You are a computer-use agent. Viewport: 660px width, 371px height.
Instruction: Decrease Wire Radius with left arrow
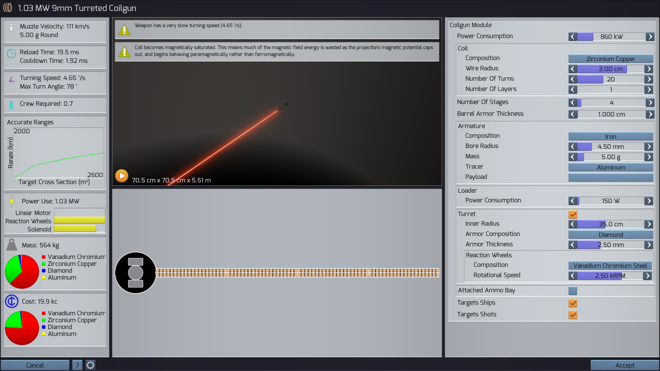coord(573,69)
